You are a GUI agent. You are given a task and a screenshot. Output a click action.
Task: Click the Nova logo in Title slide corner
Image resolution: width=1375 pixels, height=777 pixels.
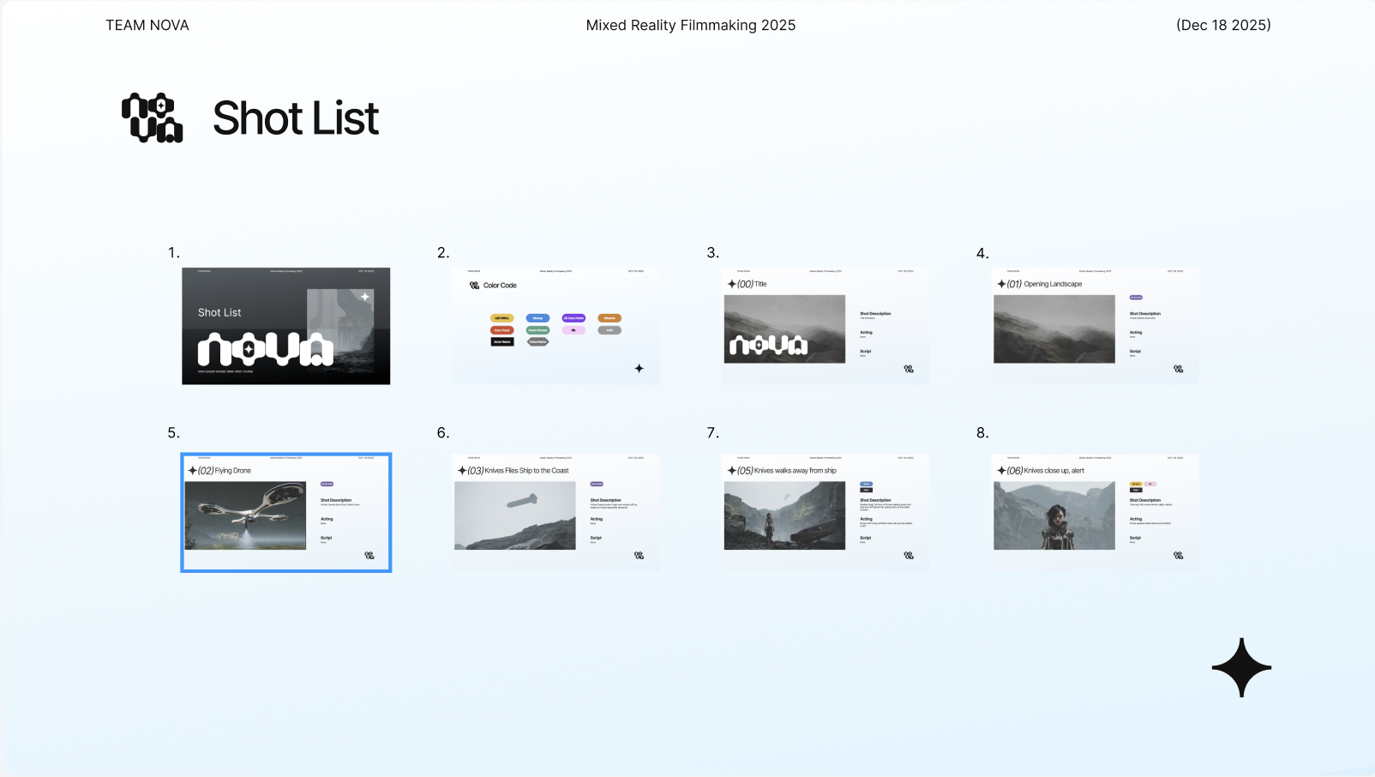909,369
